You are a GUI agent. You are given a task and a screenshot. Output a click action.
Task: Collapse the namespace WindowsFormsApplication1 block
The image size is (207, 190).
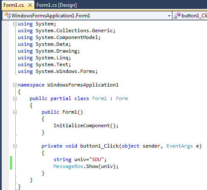coord(15,85)
